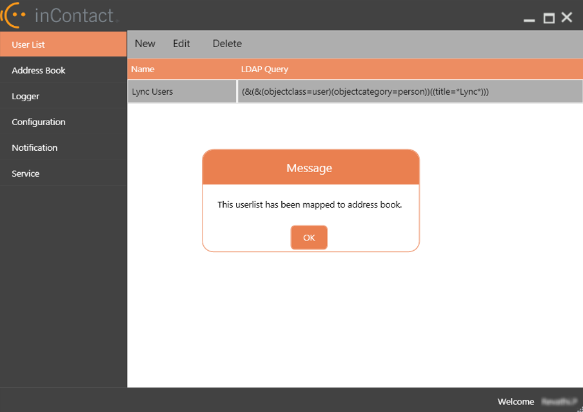Close the inContact window
Image resolution: width=583 pixels, height=412 pixels.
[x=567, y=17]
